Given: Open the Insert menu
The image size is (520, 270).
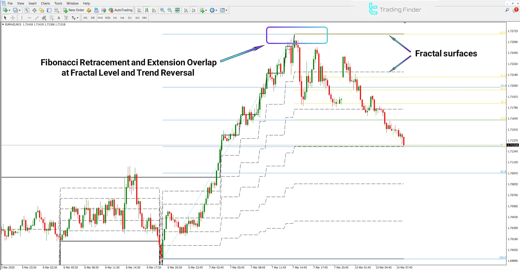Looking at the screenshot, I should point(32,3).
